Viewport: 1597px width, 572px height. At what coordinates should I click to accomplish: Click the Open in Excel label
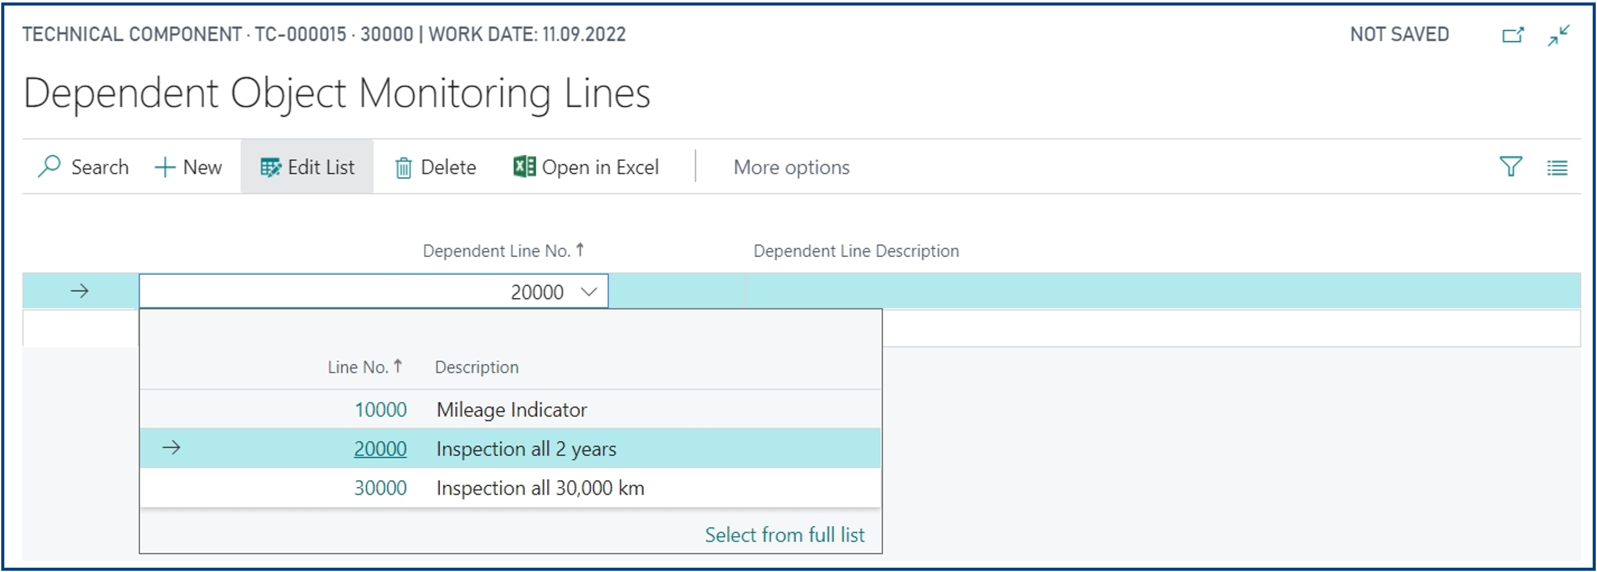(600, 167)
